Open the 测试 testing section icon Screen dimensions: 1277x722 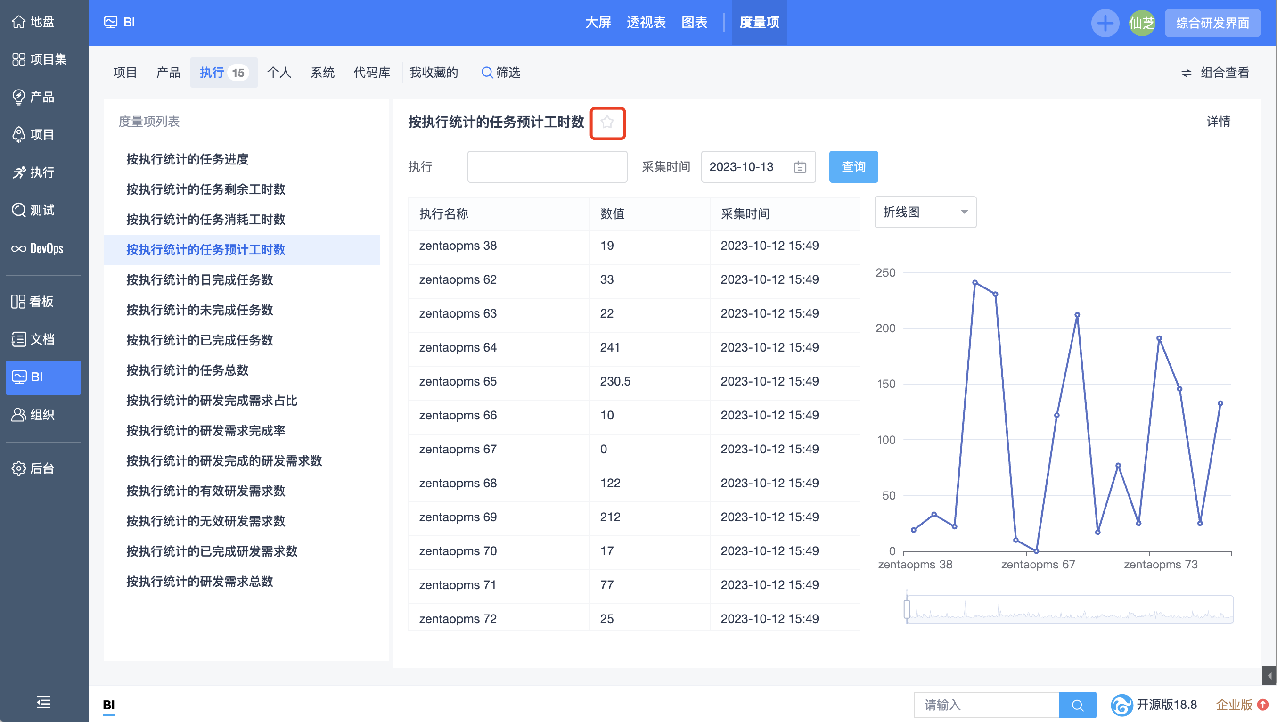[x=19, y=210]
